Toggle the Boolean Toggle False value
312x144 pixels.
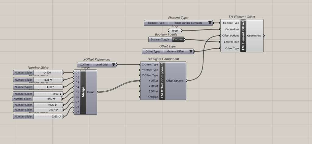(x=178, y=40)
